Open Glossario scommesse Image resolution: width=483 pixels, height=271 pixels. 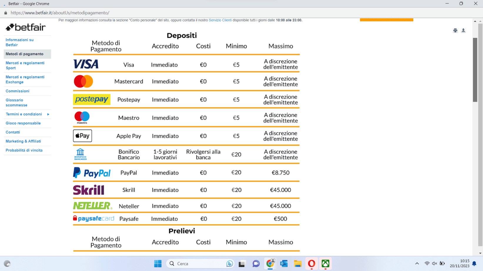coord(16,103)
